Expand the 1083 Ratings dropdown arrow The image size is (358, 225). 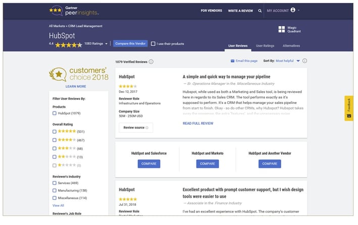point(107,44)
